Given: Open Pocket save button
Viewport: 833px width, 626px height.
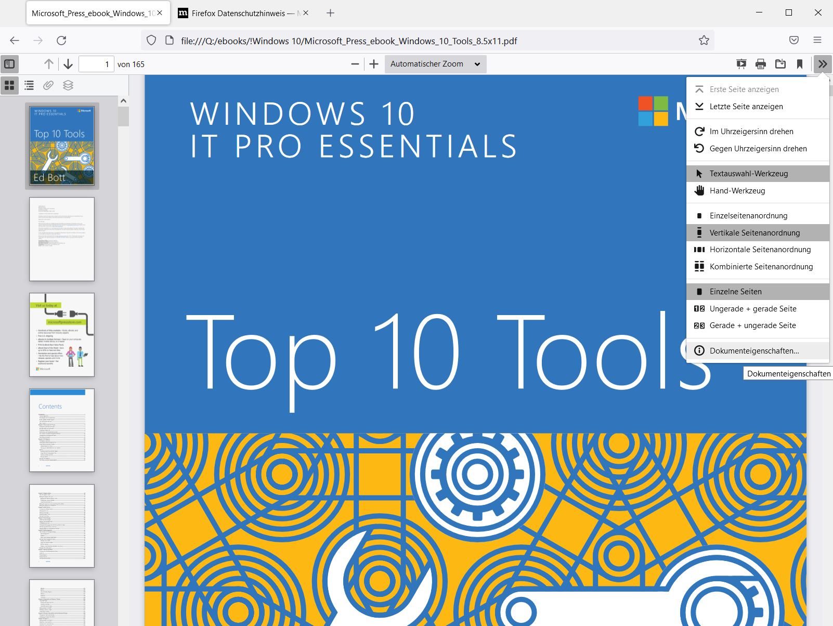Looking at the screenshot, I should click(x=794, y=41).
